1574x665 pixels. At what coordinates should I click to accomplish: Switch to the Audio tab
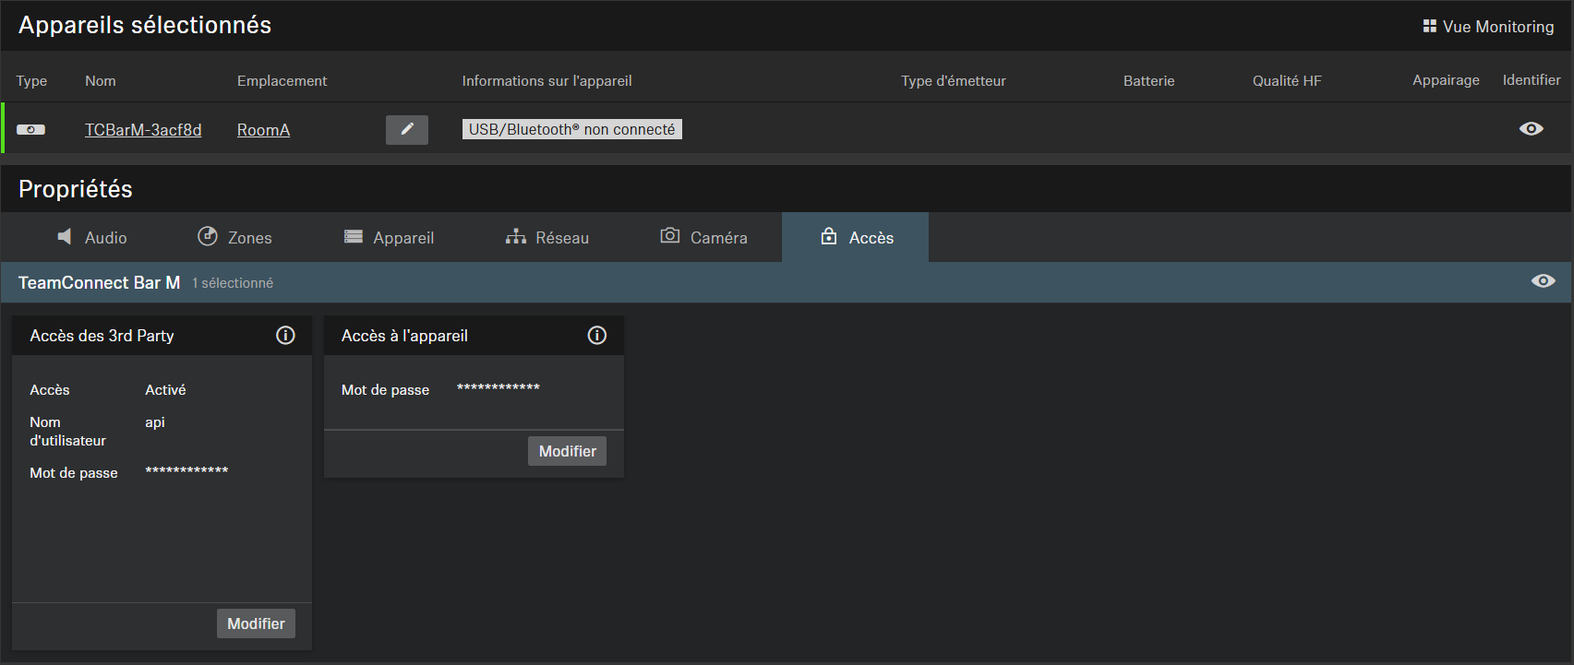92,237
